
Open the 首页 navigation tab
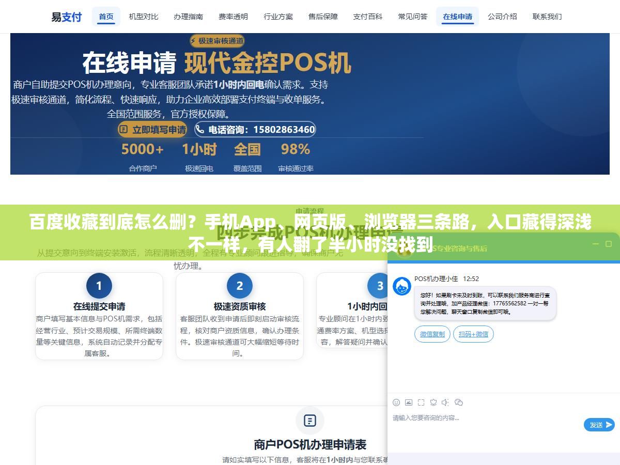[x=106, y=17]
